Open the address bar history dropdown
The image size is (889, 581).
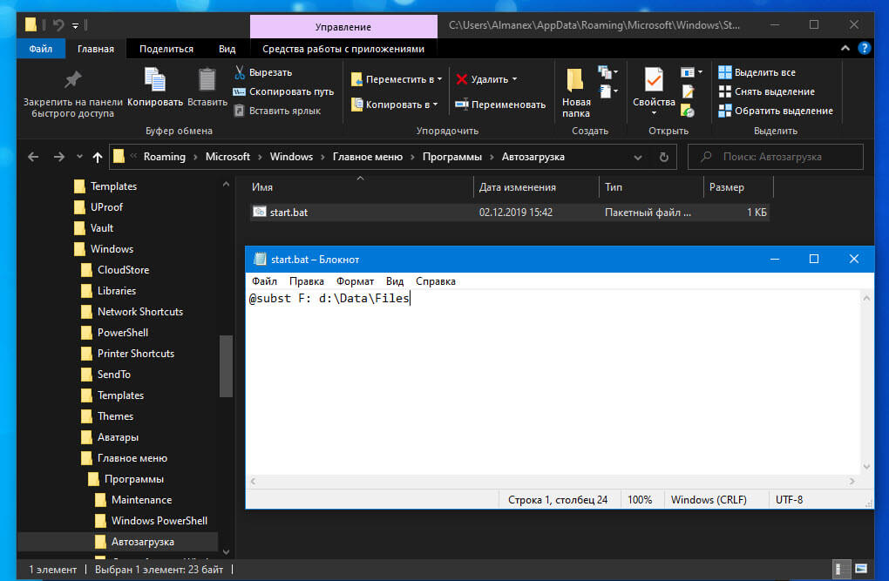click(x=638, y=157)
